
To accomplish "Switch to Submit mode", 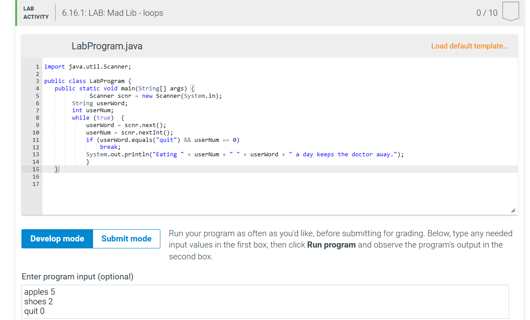I will [x=126, y=239].
